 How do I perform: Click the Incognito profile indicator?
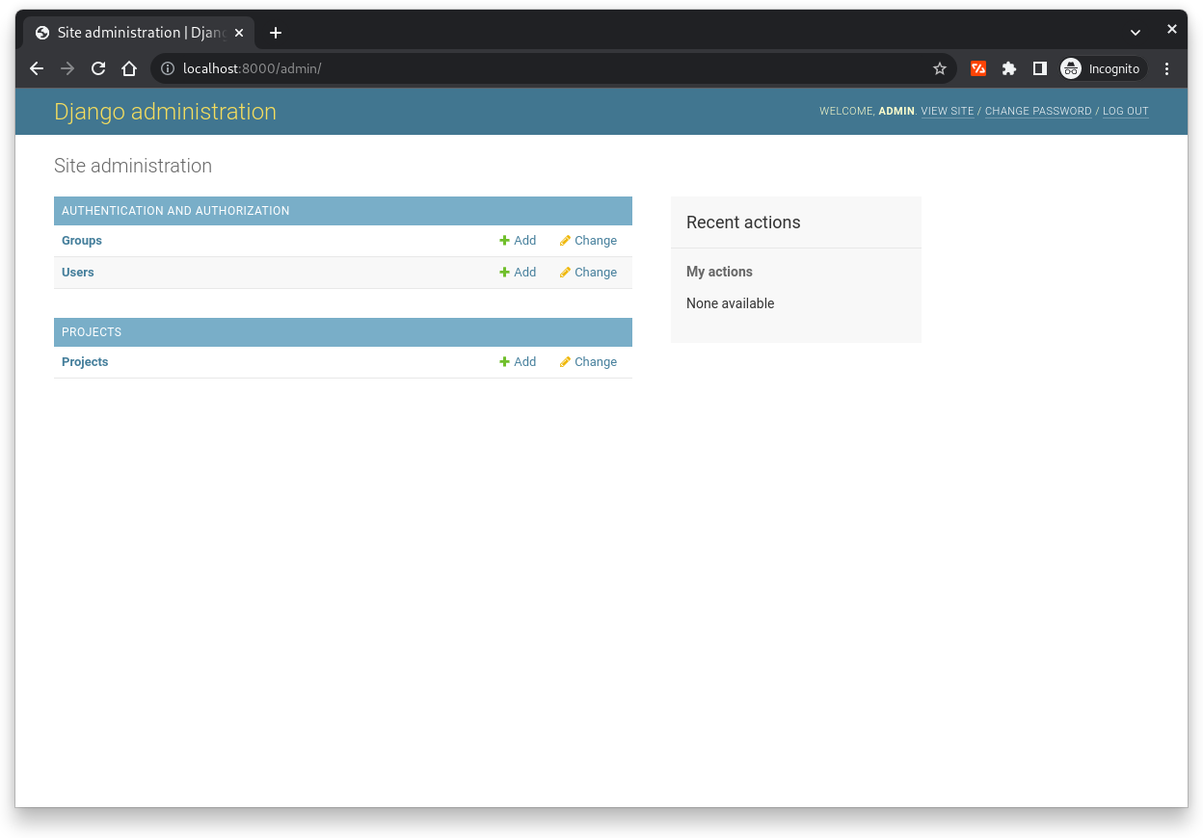(x=1103, y=68)
